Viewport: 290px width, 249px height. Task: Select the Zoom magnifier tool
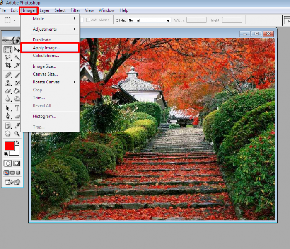(17, 133)
